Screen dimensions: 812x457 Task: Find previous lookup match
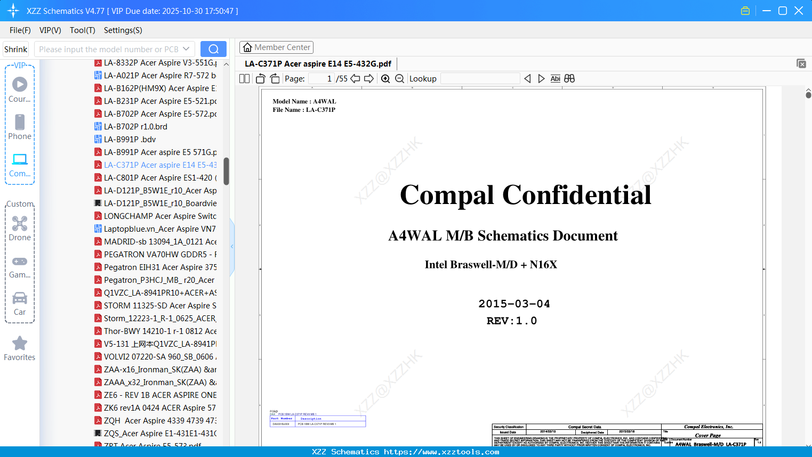tap(527, 79)
